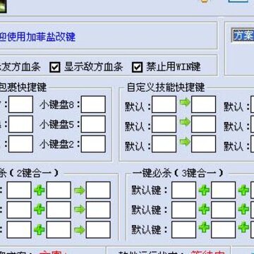Click the 包裹快捷键 group title
Screen dimensions: 254x254
pyautogui.click(x=23, y=87)
